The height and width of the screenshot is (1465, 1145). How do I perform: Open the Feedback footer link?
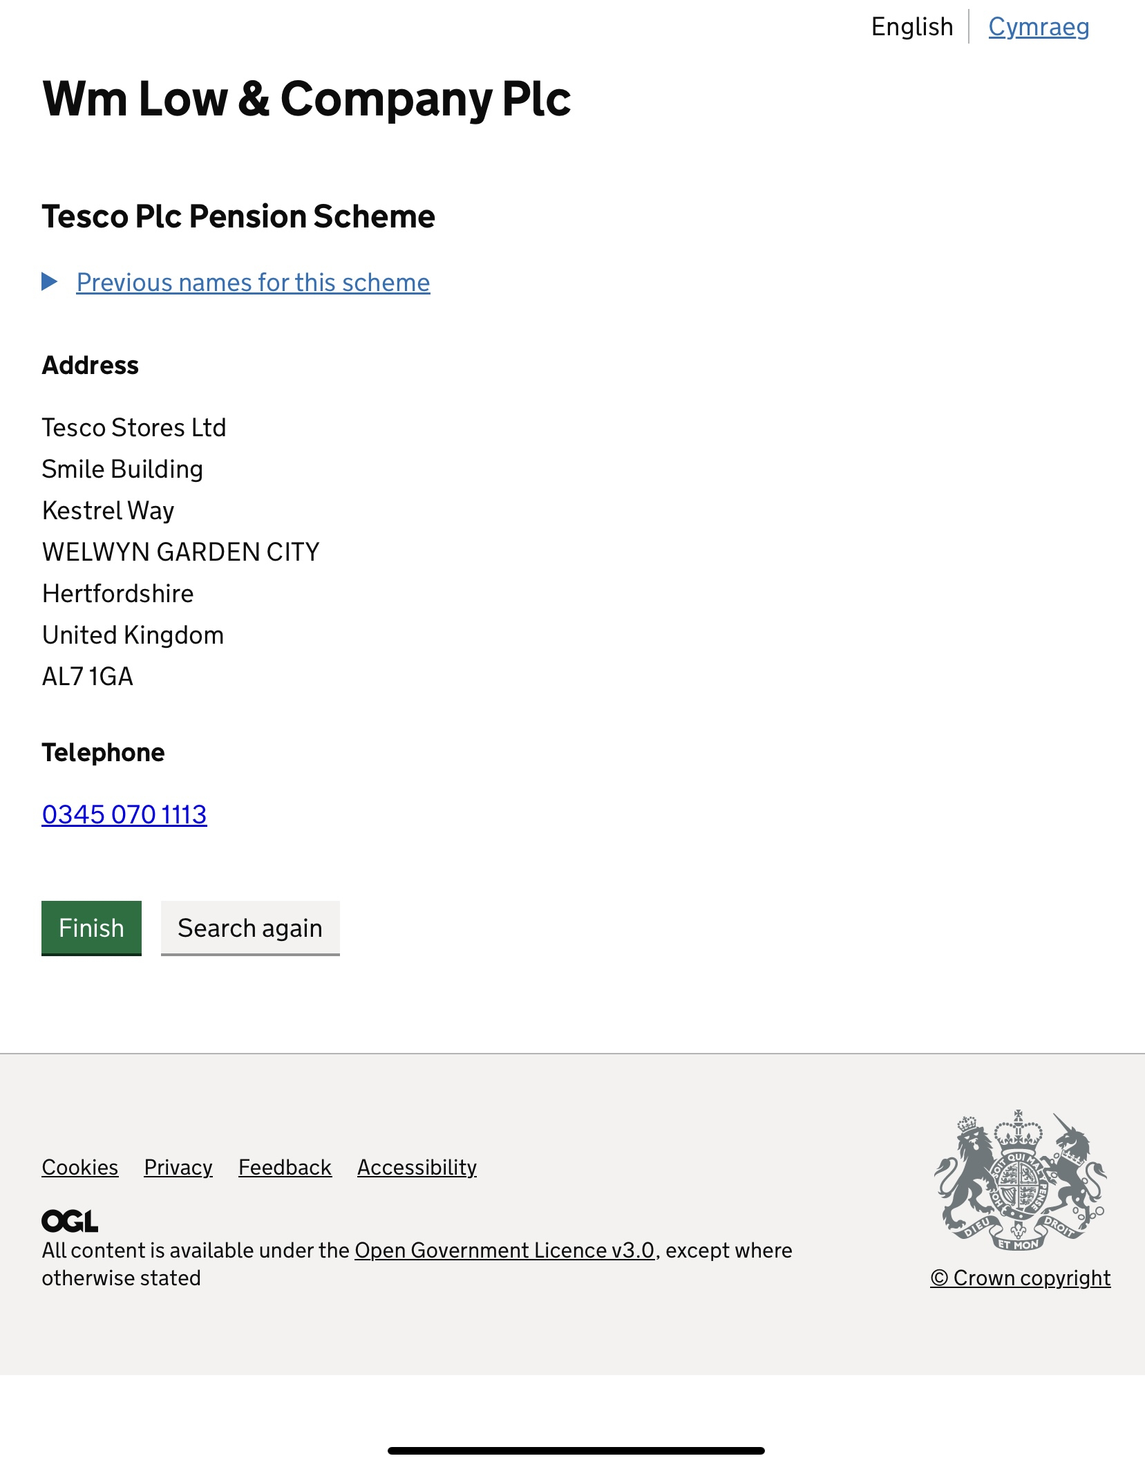(285, 1167)
